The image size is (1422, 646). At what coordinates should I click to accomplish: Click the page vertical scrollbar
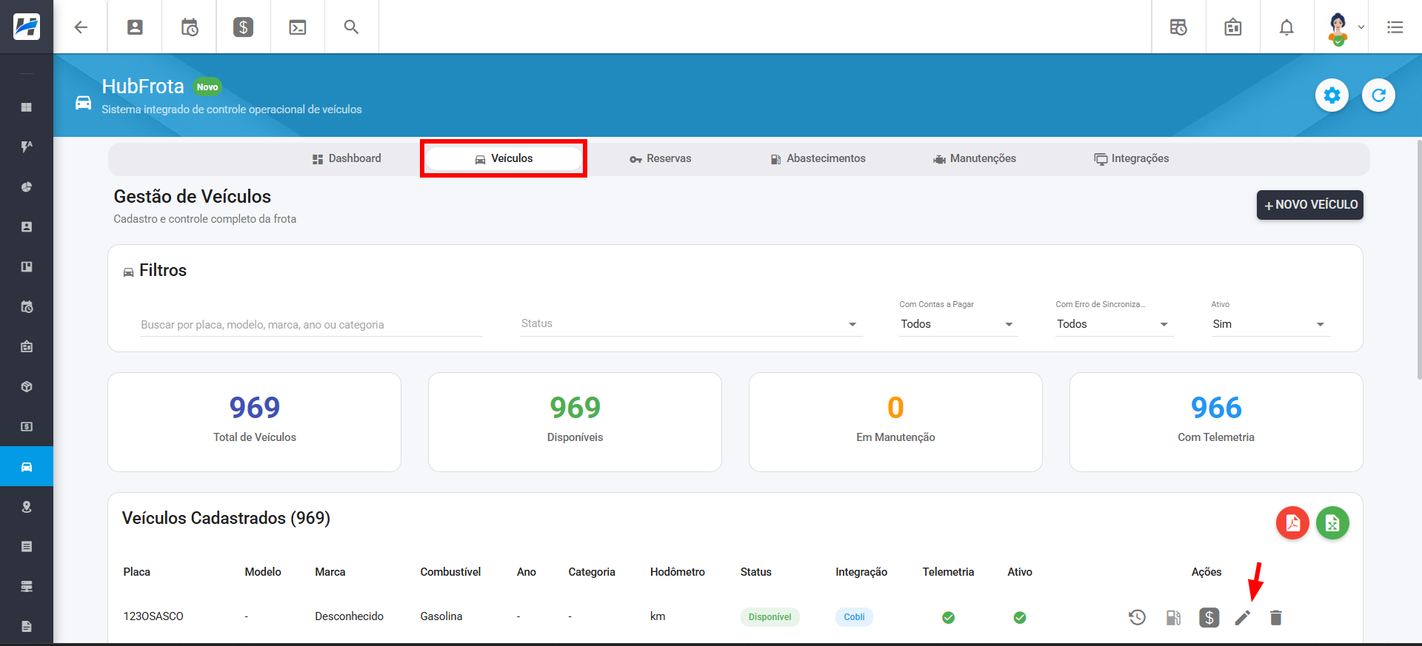click(x=1418, y=259)
